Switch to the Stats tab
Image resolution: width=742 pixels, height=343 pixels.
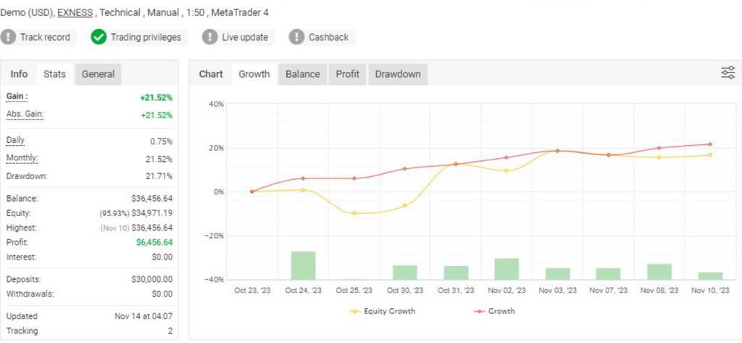(x=54, y=74)
